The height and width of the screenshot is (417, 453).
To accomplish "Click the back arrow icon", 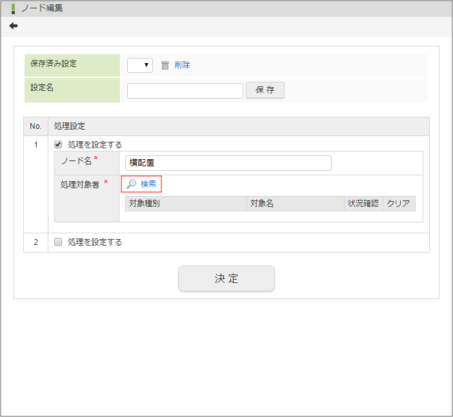I will pyautogui.click(x=14, y=26).
